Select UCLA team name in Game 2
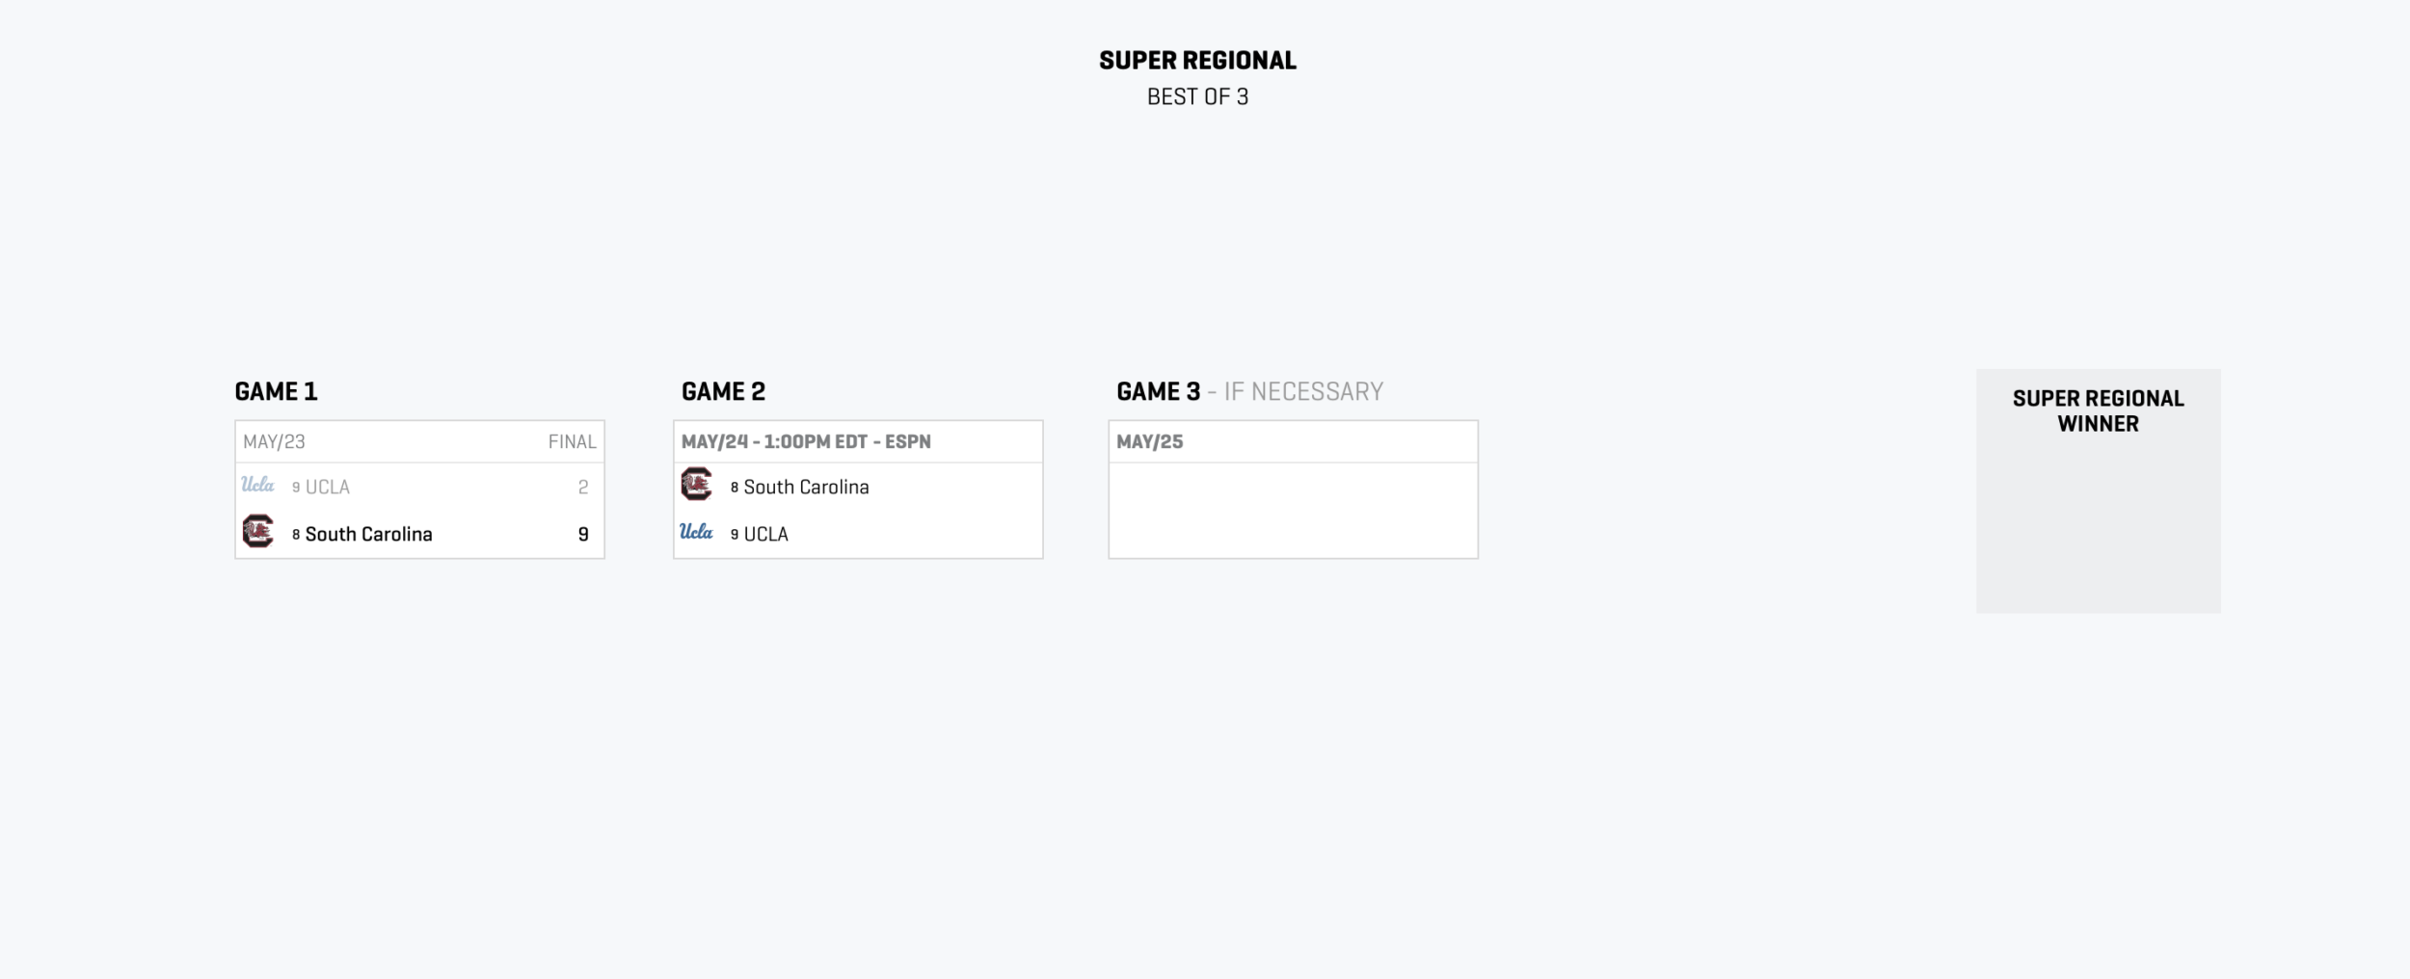The height and width of the screenshot is (979, 2410). 765,535
